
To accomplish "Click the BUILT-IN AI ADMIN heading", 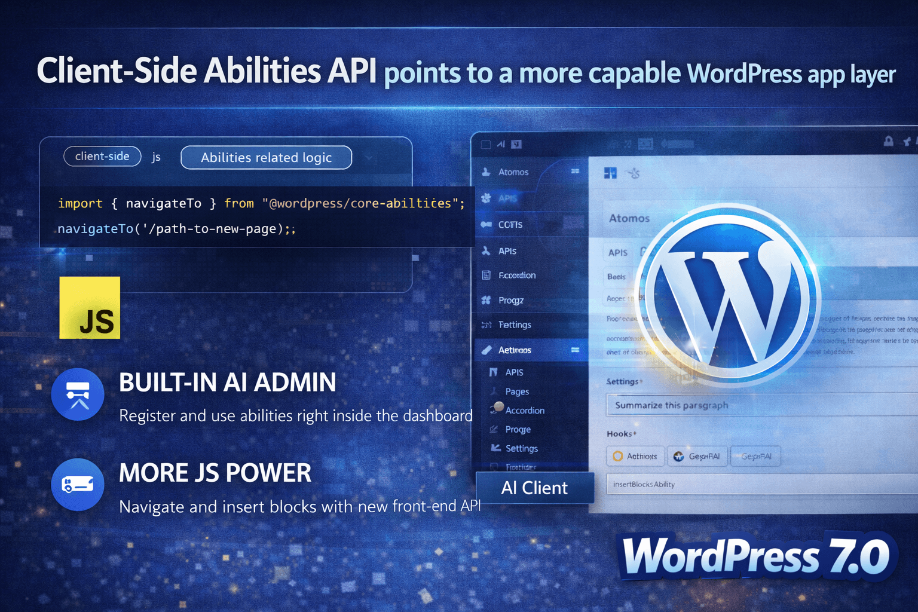I will [227, 382].
